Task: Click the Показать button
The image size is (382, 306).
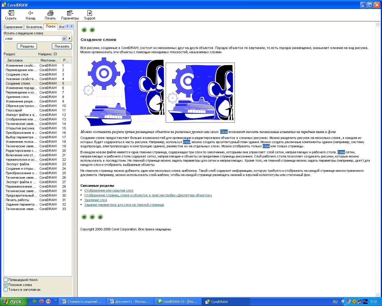Action: (62, 46)
